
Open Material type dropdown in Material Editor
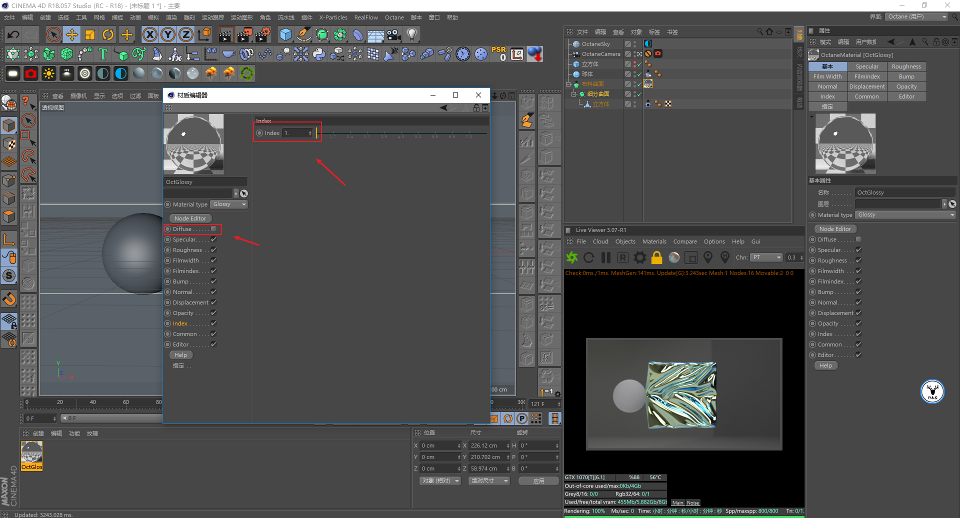pyautogui.click(x=229, y=204)
